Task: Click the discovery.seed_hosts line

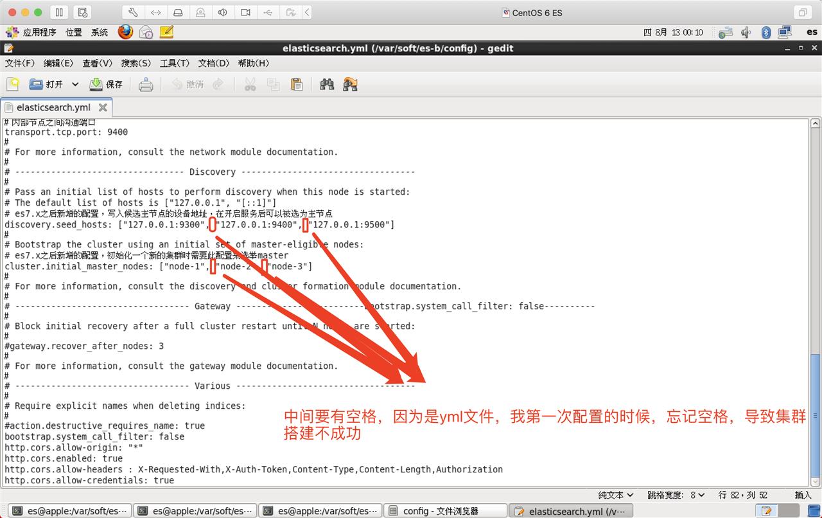Action: 200,224
